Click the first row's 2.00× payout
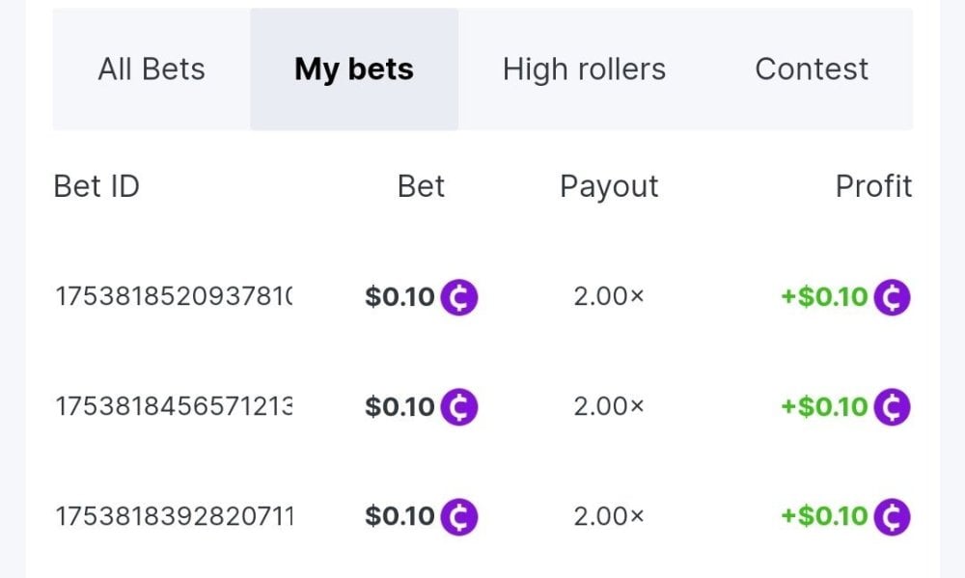The height and width of the screenshot is (578, 965). (608, 297)
